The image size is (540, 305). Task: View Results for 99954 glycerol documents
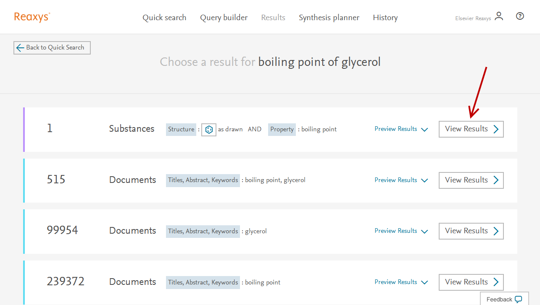[x=471, y=231]
